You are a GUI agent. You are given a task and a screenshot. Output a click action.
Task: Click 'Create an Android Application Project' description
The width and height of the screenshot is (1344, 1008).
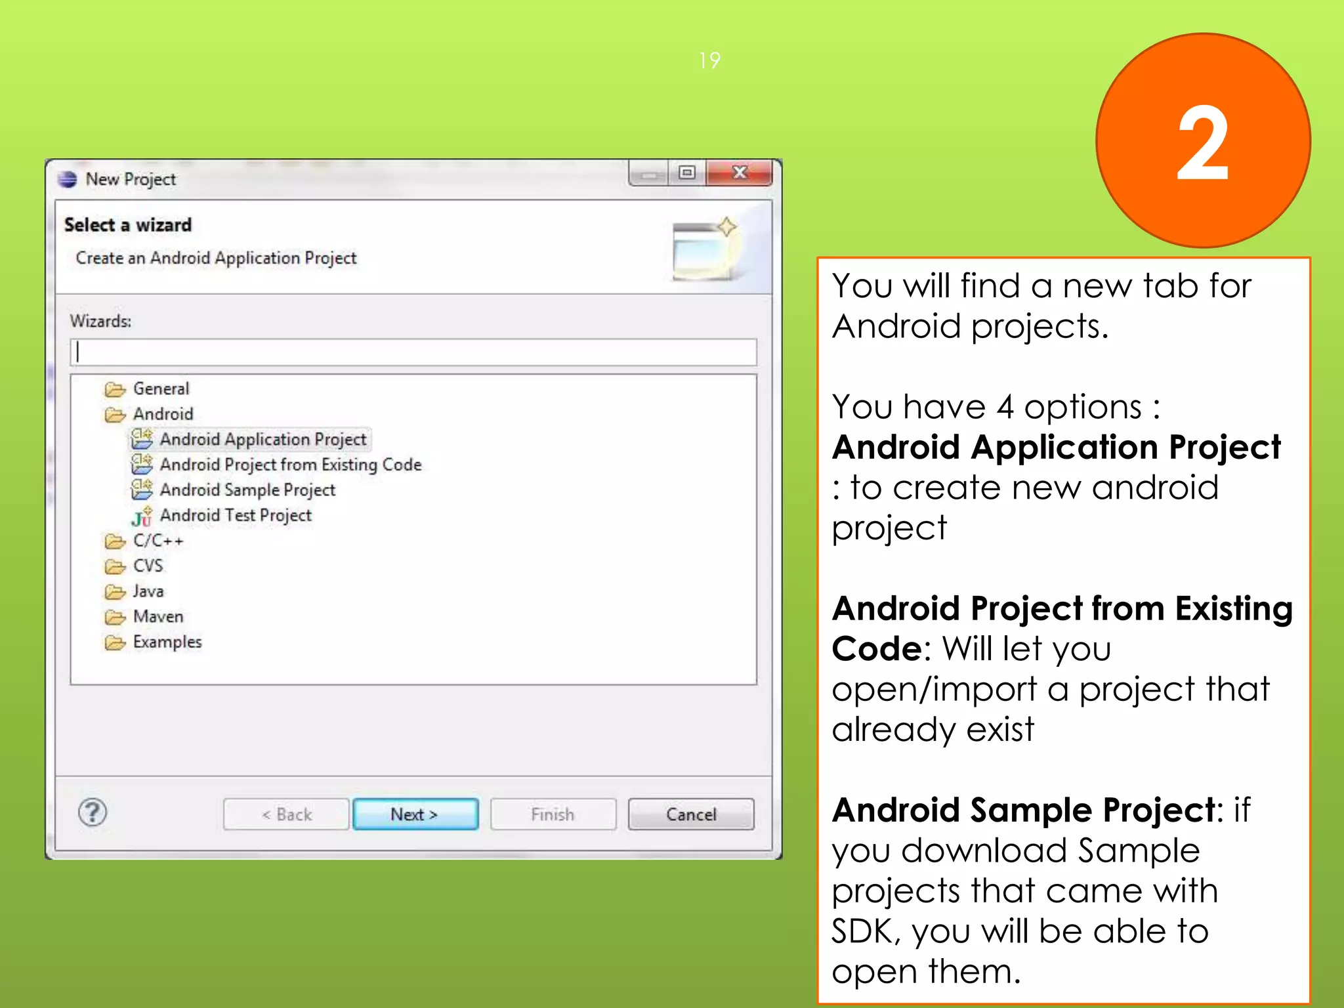[216, 258]
